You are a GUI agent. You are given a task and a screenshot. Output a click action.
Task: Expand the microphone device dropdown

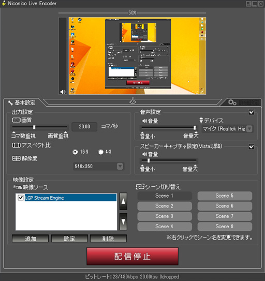[x=249, y=129]
